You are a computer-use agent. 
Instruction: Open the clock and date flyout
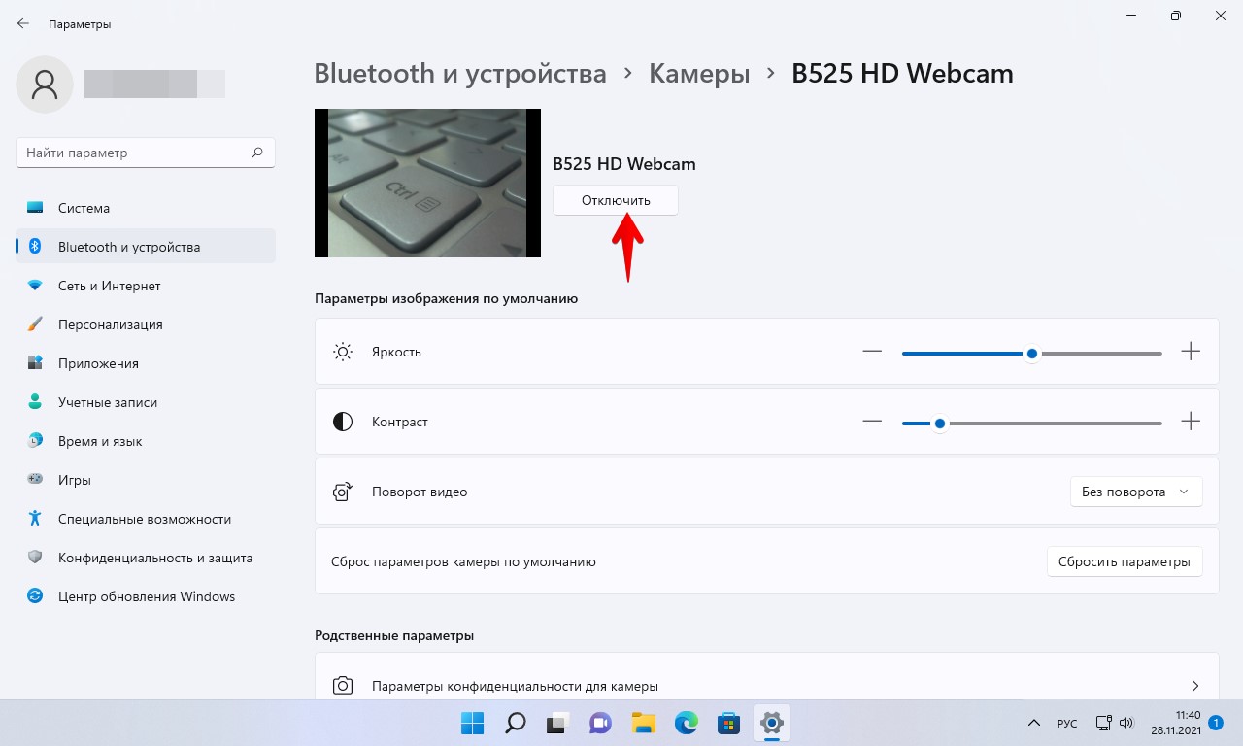pyautogui.click(x=1175, y=723)
